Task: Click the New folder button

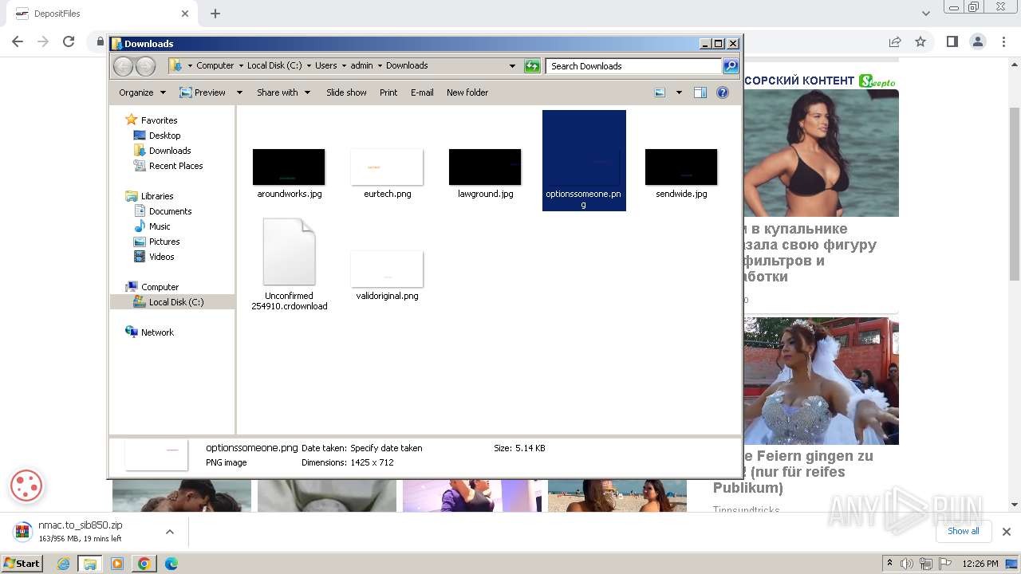Action: [x=467, y=92]
